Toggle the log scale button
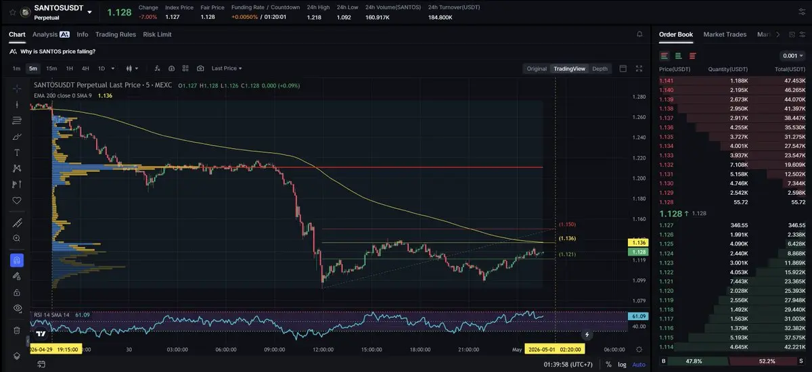 (x=622, y=365)
